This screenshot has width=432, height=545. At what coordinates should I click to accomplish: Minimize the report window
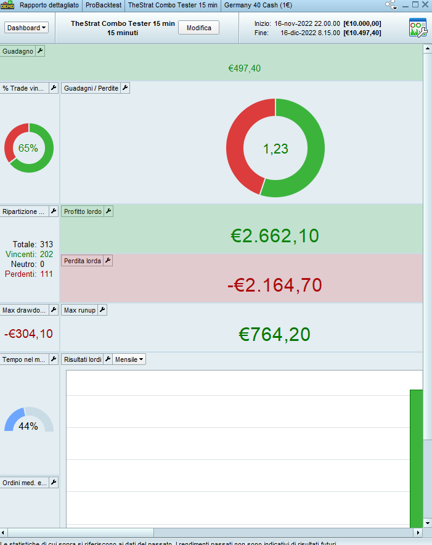(x=406, y=5)
